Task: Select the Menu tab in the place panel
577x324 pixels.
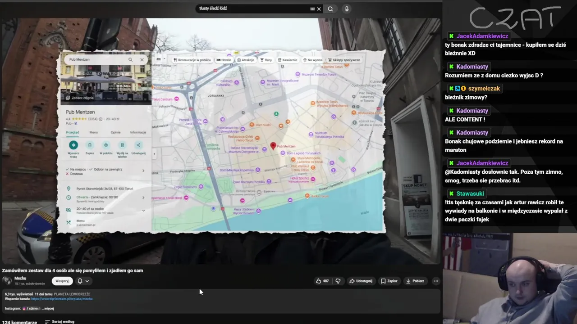Action: point(93,132)
